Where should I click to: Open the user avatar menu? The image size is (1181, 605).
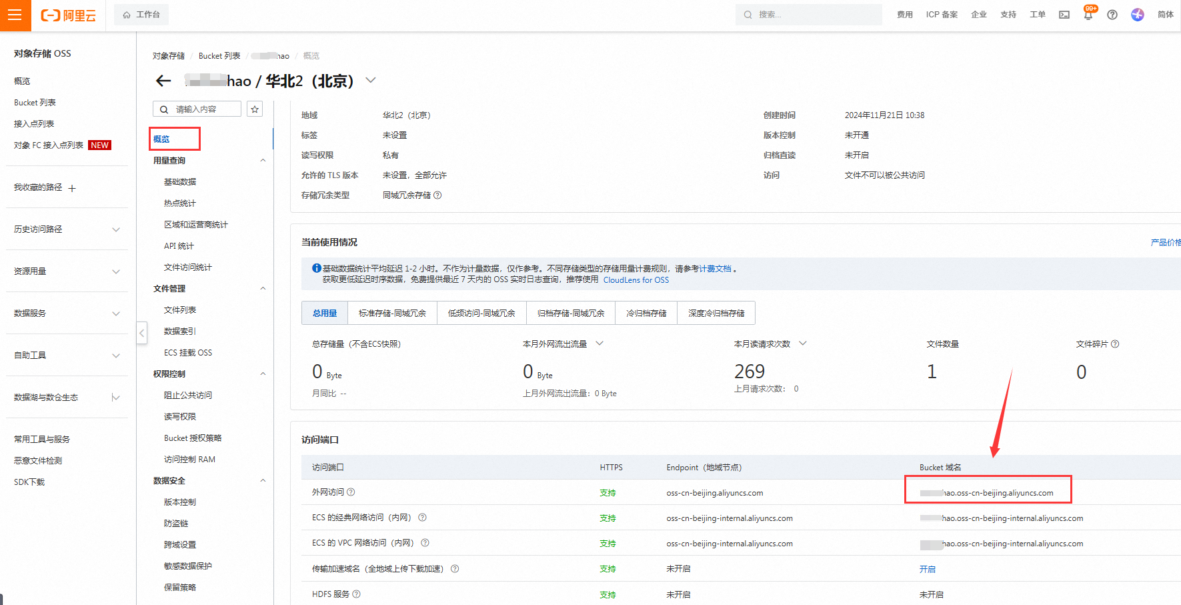[1138, 15]
